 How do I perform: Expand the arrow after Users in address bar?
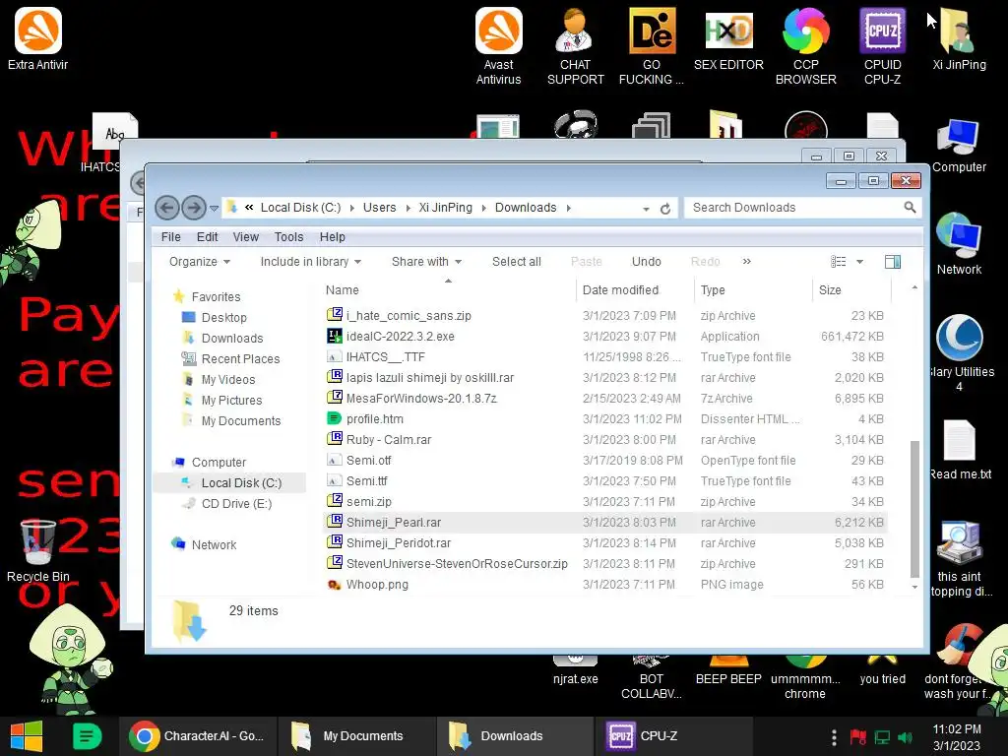[408, 208]
